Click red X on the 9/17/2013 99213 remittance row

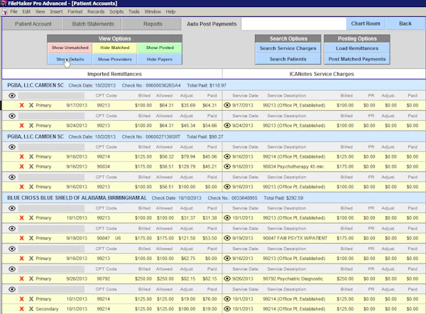point(22,105)
